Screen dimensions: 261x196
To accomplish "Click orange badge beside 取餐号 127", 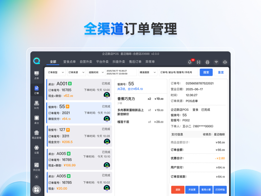I will pos(68,130).
